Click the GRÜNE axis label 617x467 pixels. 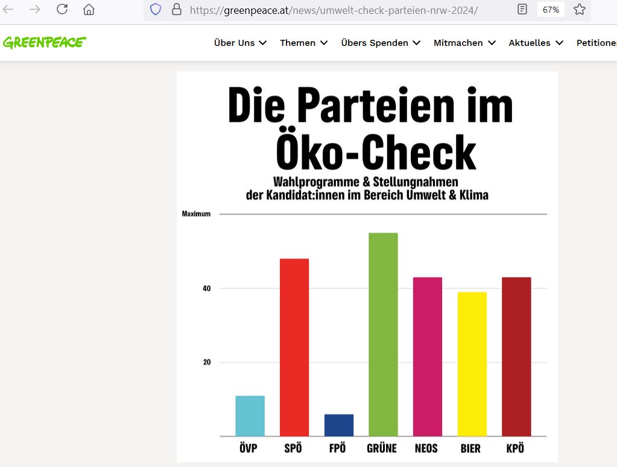point(382,448)
